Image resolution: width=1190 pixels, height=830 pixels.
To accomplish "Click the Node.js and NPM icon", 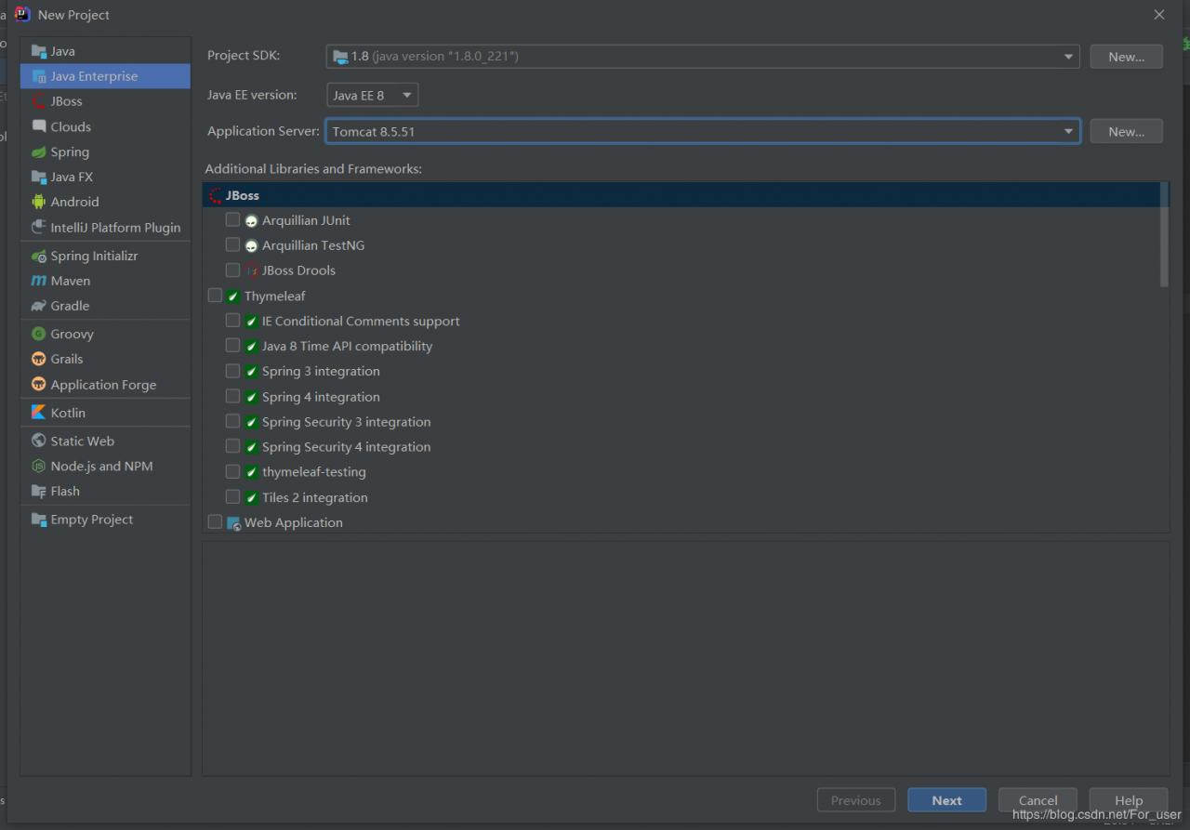I will 38,466.
